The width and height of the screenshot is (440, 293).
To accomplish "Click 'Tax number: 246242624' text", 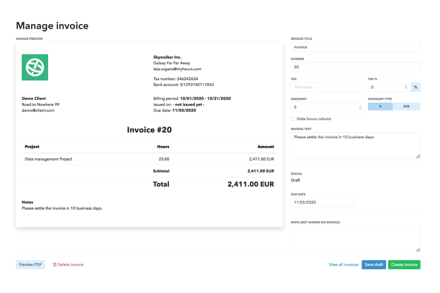I will pos(175,79).
